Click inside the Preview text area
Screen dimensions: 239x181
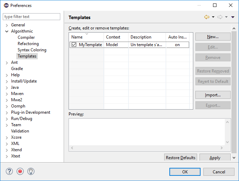[147, 132]
